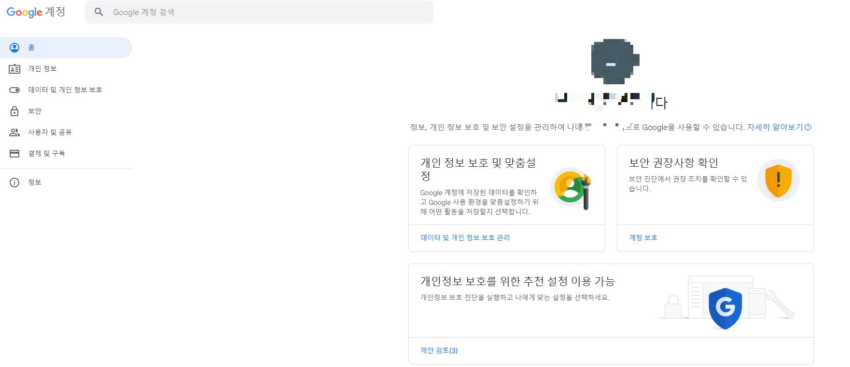The height and width of the screenshot is (367, 850).
Task: Click the 개인정보 보호 진단을 실행하고 description
Action: coord(515,297)
